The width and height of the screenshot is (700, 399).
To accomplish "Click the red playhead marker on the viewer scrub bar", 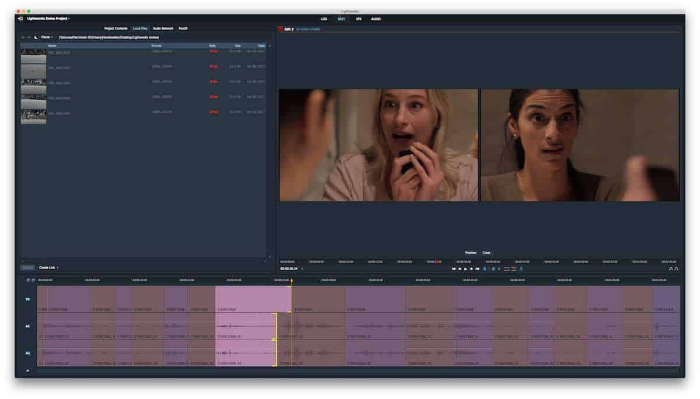I will click(436, 262).
